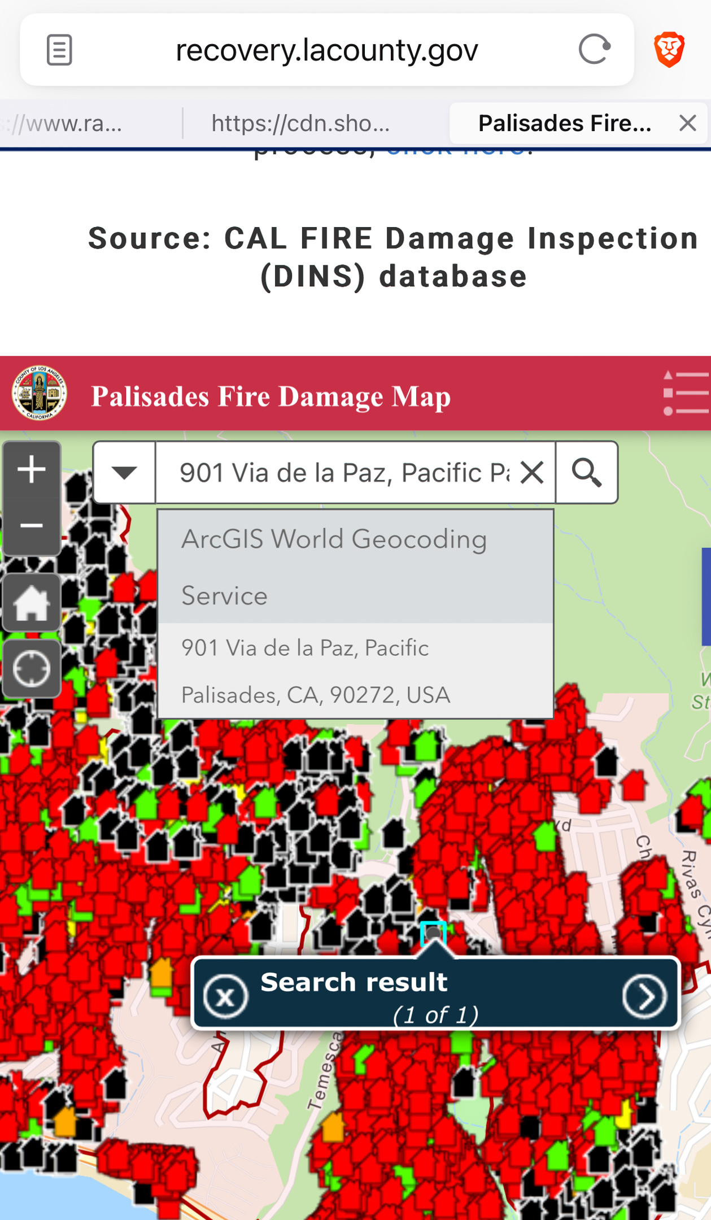711x1220 pixels.
Task: Zoom out on the fire damage map
Action: click(x=32, y=526)
